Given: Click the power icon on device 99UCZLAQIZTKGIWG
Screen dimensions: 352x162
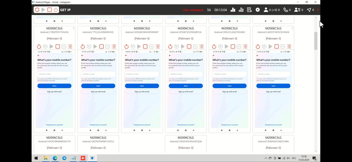Looking at the screenshot, I should point(214,46).
